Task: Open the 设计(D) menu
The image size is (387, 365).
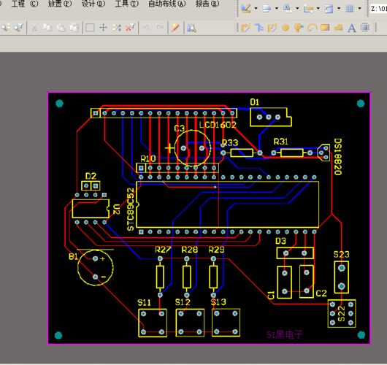Action: 93,4
